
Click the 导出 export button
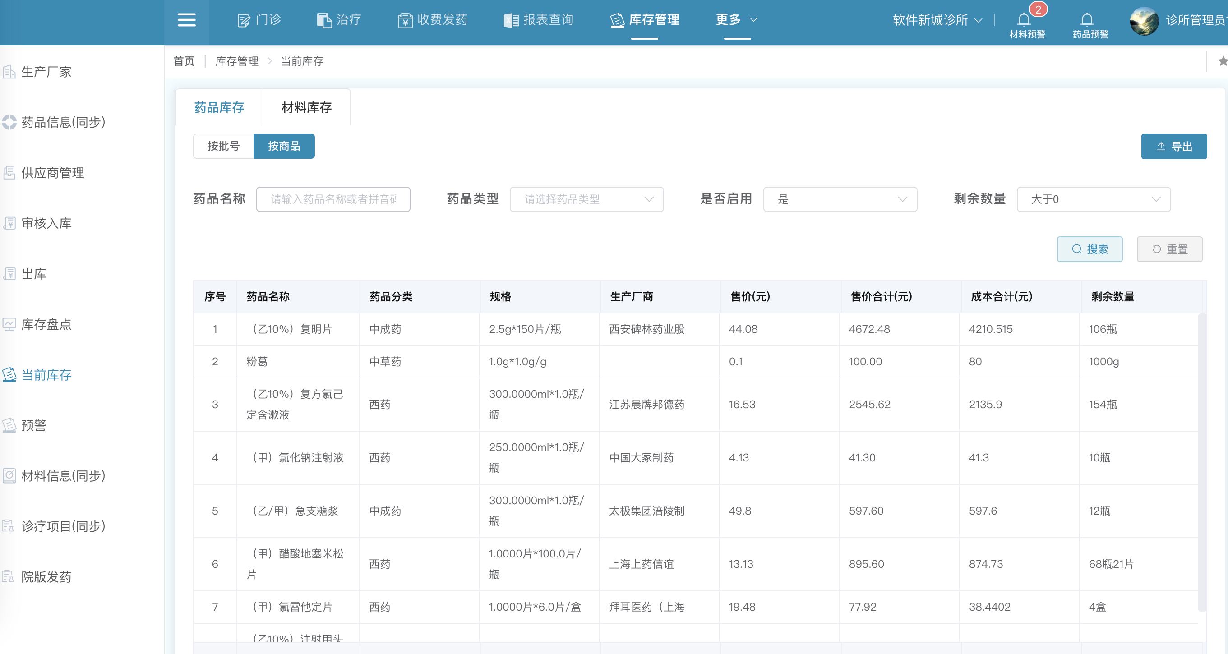[x=1174, y=146]
